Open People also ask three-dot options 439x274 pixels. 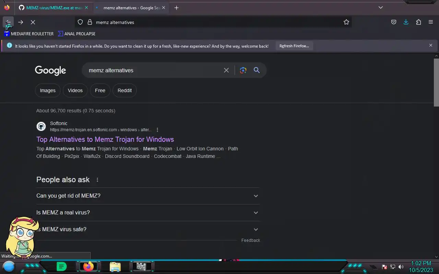pyautogui.click(x=97, y=180)
